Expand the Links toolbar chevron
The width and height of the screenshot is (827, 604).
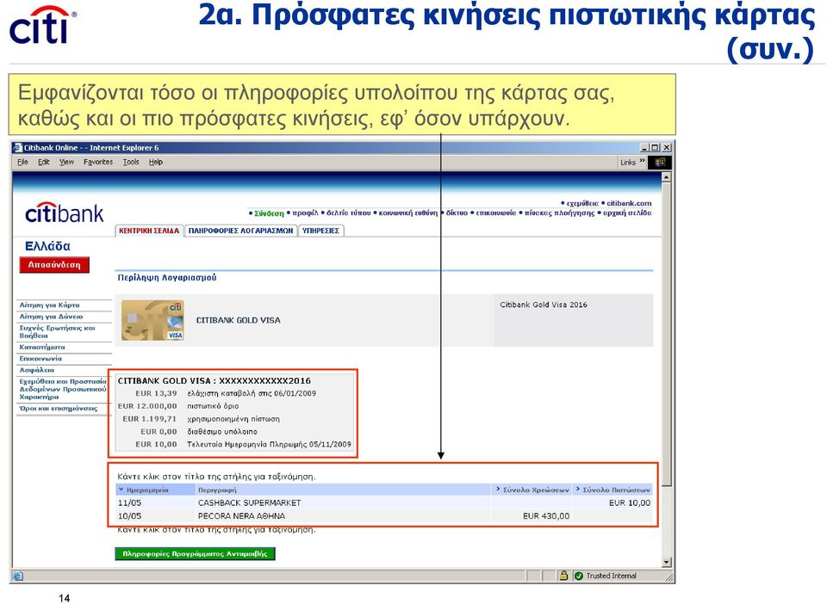click(x=642, y=161)
